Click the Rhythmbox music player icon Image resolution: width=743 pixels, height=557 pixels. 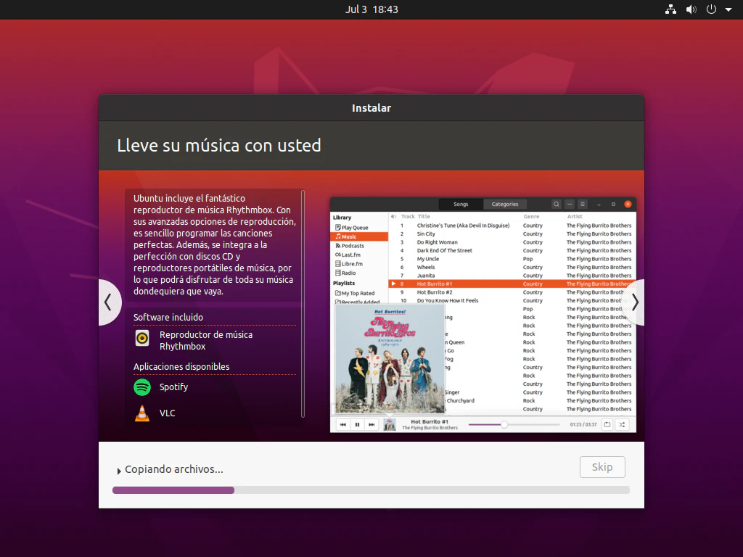[x=142, y=338]
